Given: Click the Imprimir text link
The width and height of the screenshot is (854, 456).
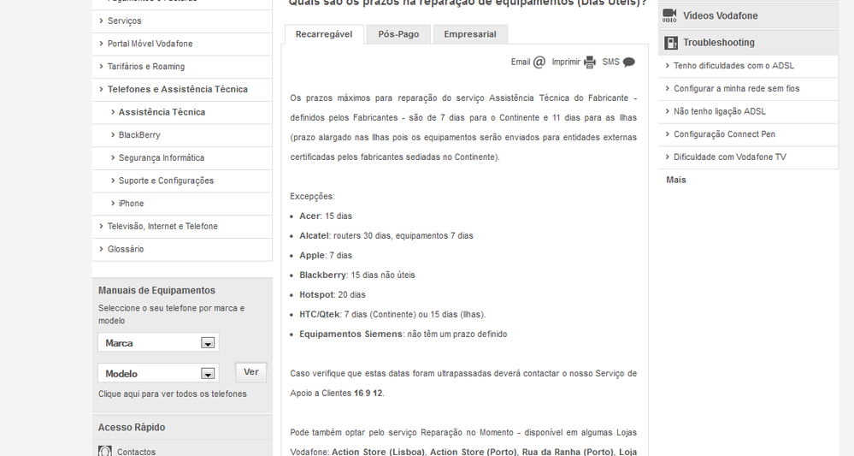Looking at the screenshot, I should 566,62.
